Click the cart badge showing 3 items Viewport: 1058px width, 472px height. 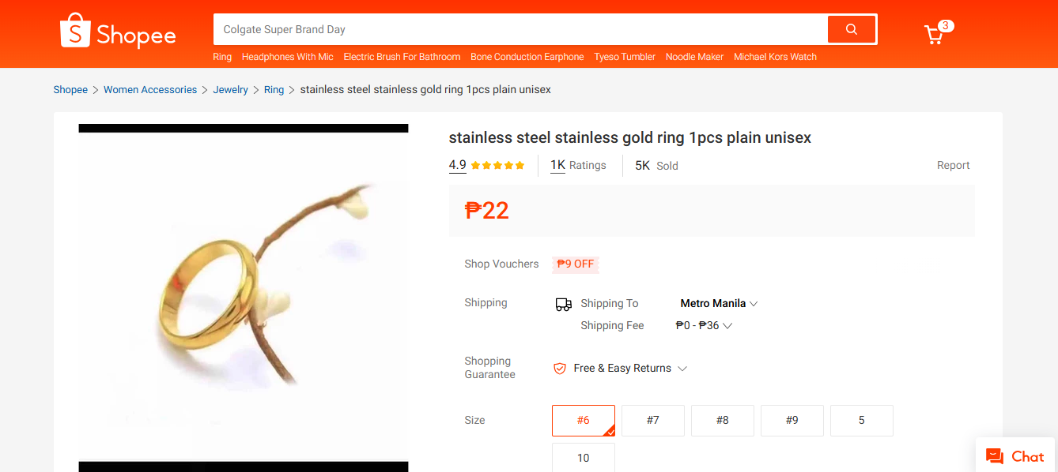pyautogui.click(x=945, y=25)
